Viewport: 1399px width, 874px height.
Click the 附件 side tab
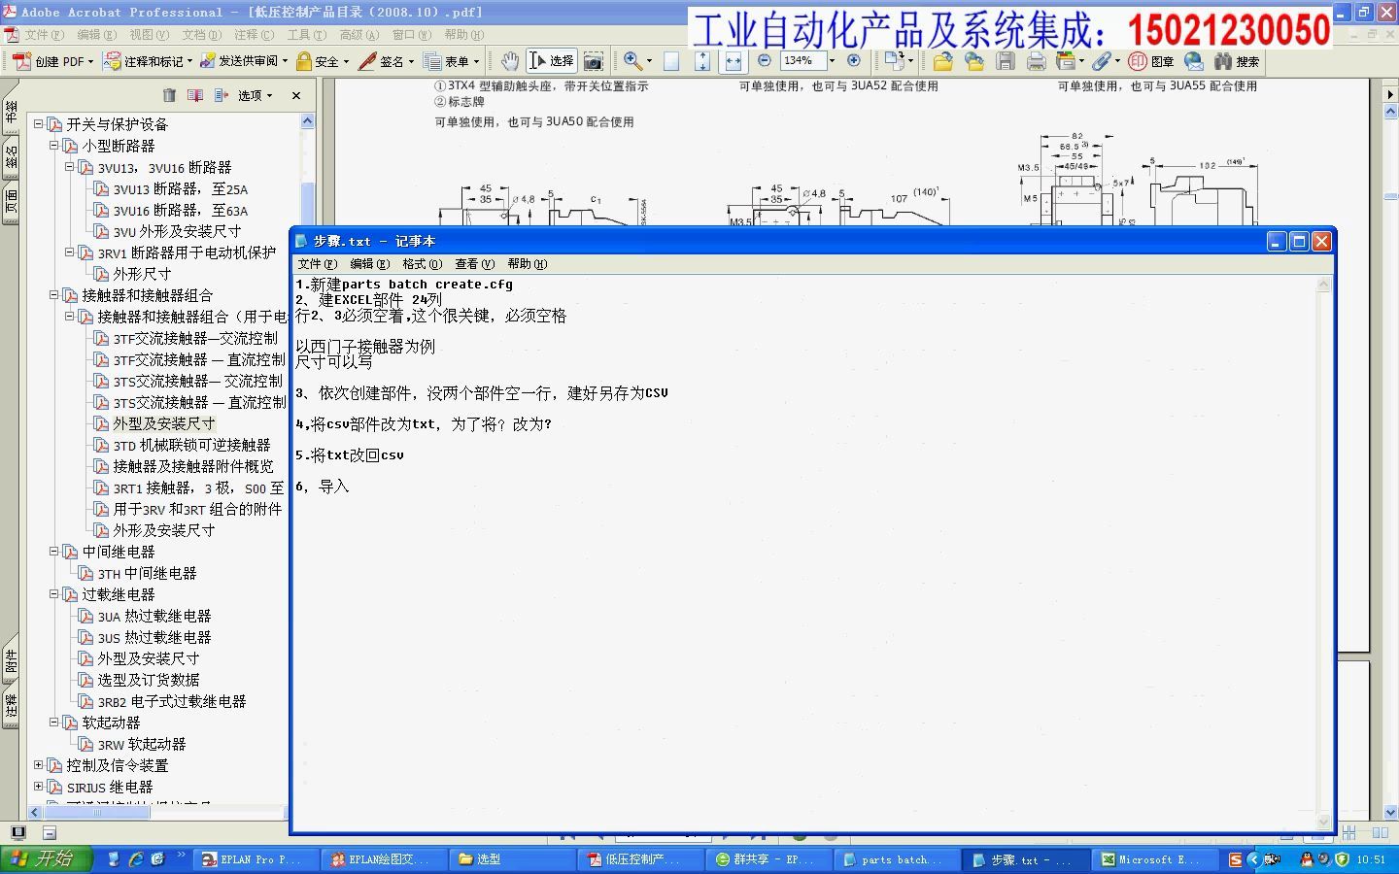(11, 660)
